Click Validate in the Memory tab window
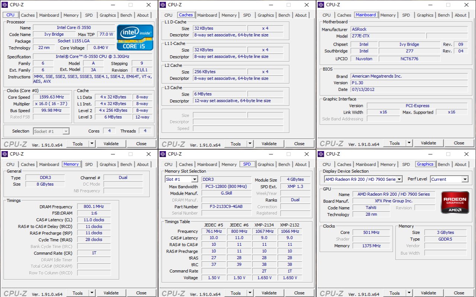This screenshot has width=476, height=297. [x=111, y=293]
